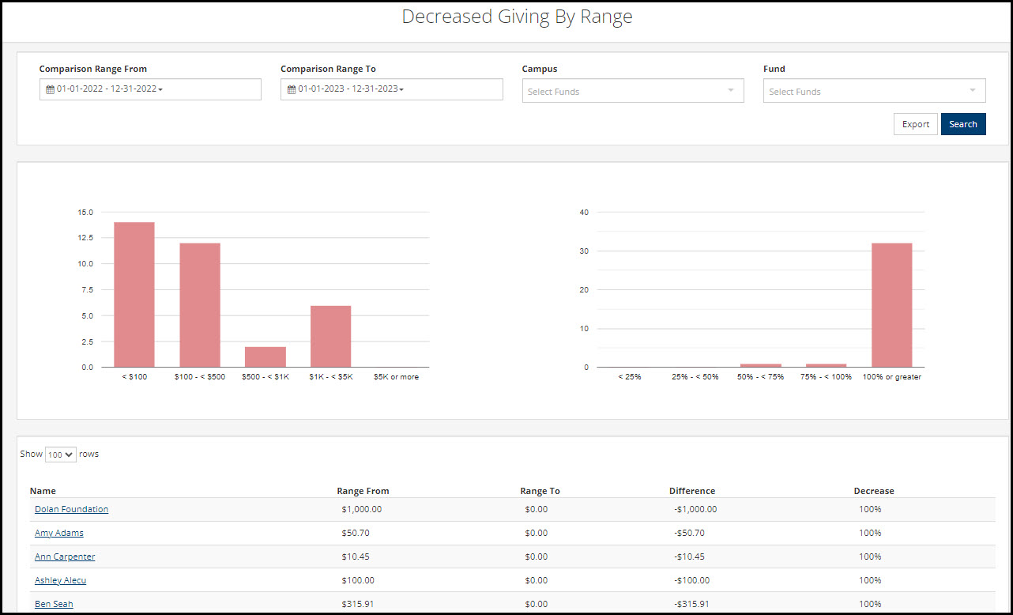Click the '< 25%' axis label
The image size is (1013, 615).
pos(630,377)
